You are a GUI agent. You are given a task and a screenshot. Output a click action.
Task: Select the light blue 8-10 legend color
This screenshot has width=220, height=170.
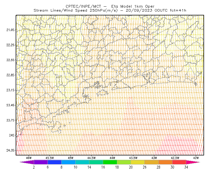coord(68,162)
